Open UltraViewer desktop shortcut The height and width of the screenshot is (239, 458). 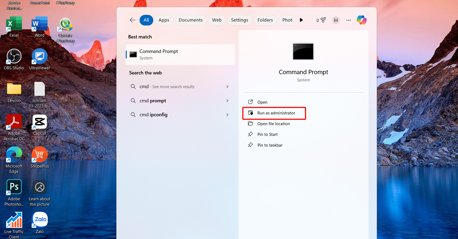click(40, 57)
